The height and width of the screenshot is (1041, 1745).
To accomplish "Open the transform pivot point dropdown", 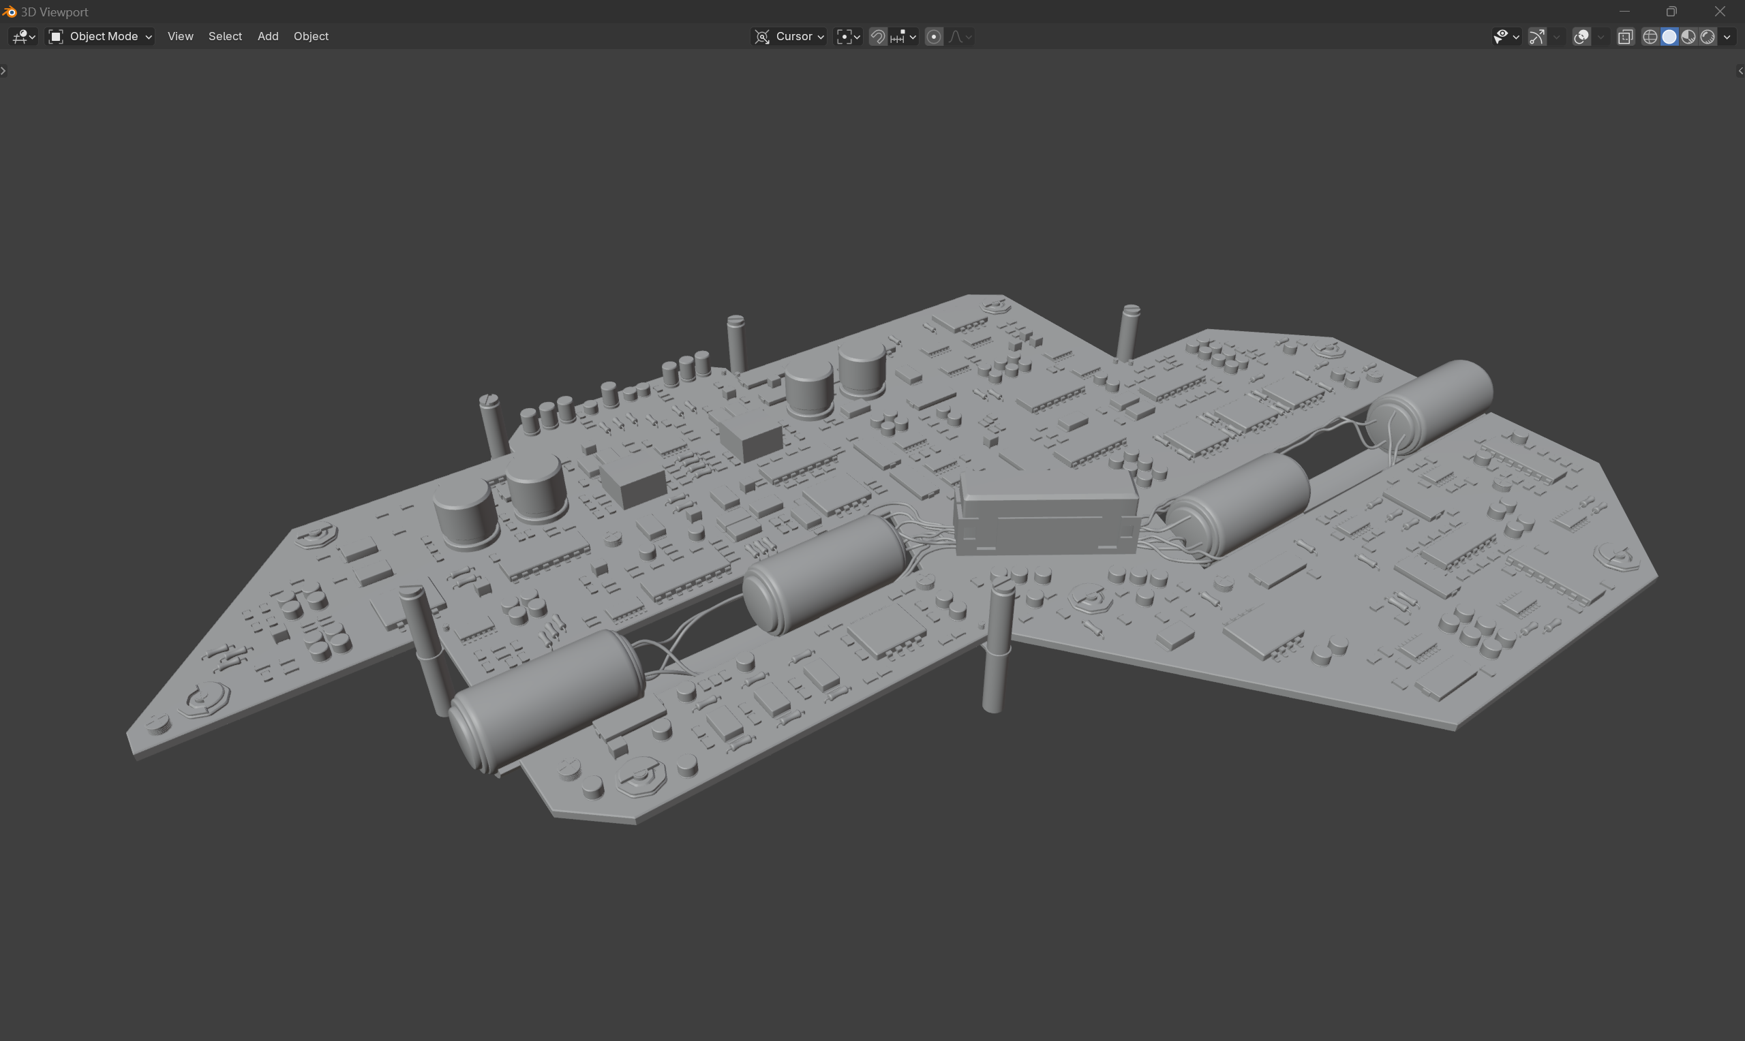I will click(848, 37).
